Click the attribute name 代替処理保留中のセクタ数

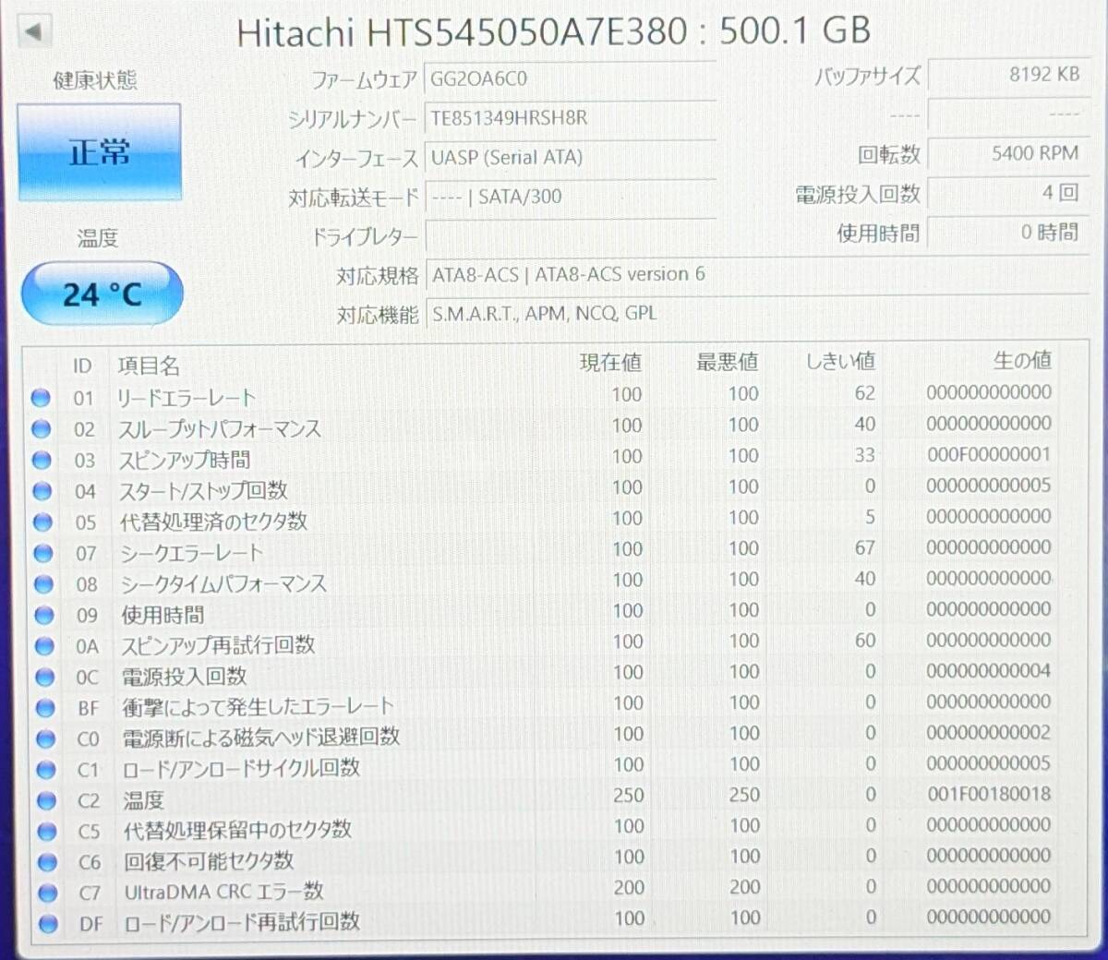(238, 831)
